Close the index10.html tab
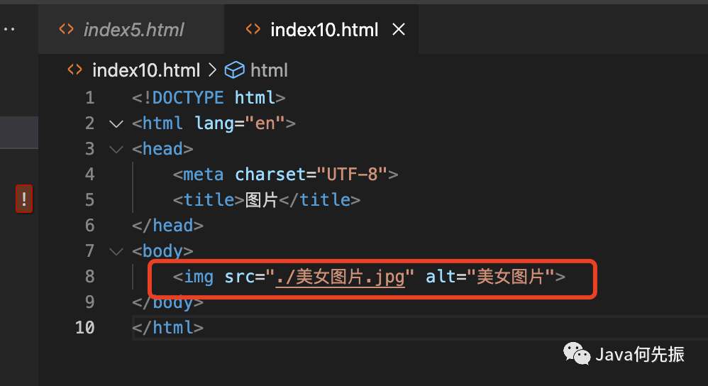The image size is (708, 386). point(399,30)
